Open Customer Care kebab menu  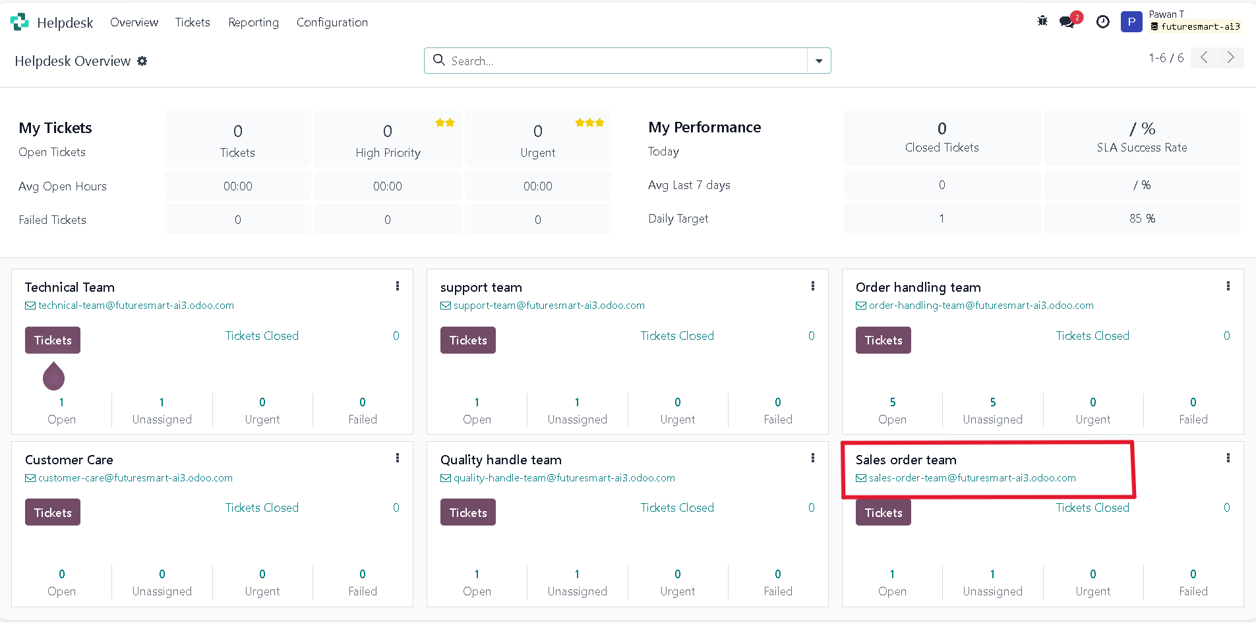[398, 458]
